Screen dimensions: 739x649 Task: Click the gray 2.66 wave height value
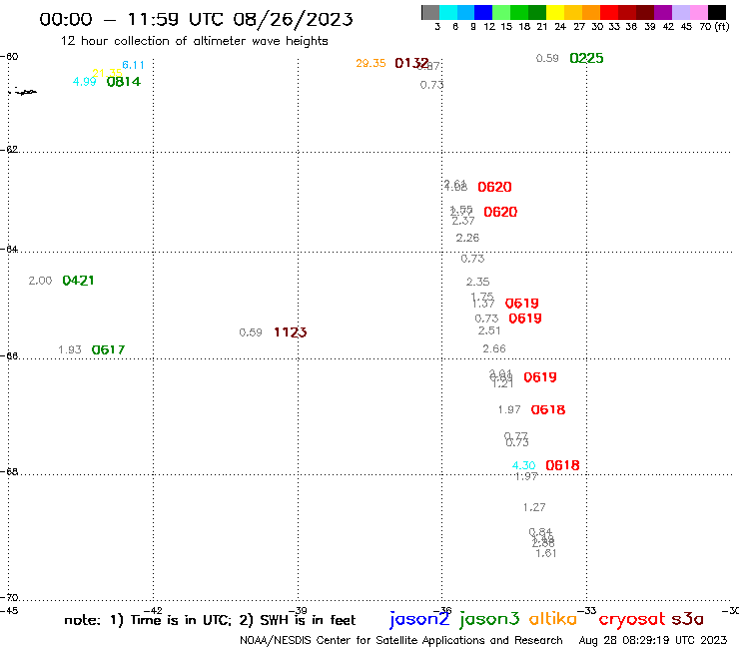point(494,348)
